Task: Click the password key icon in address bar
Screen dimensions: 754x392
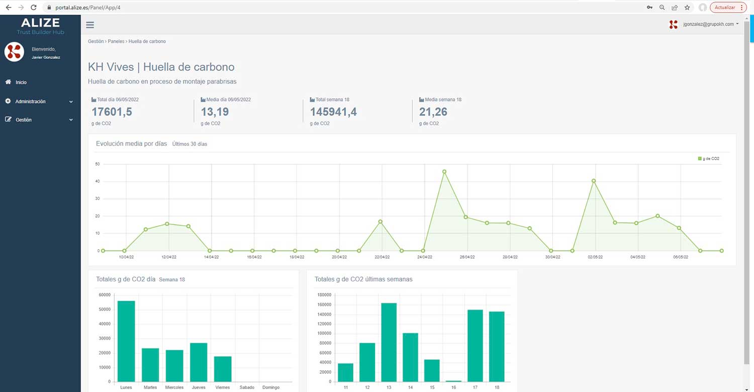Action: point(649,8)
